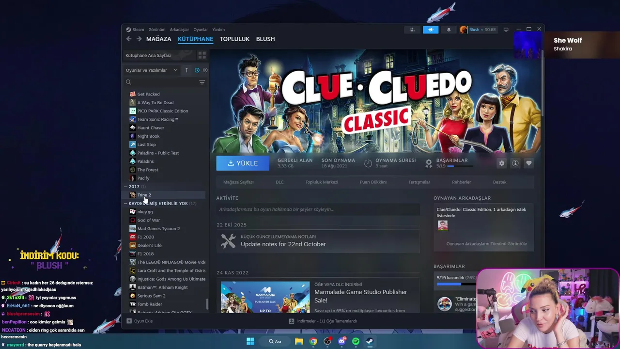Open the Windows Start menu
This screenshot has height=349, width=620.
[x=250, y=341]
